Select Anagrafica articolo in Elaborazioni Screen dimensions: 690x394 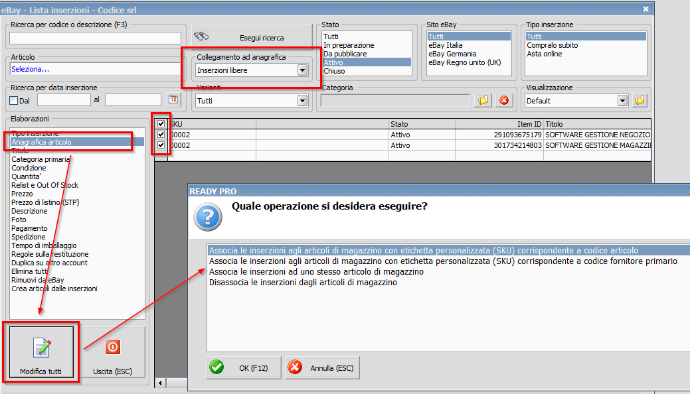(x=77, y=142)
